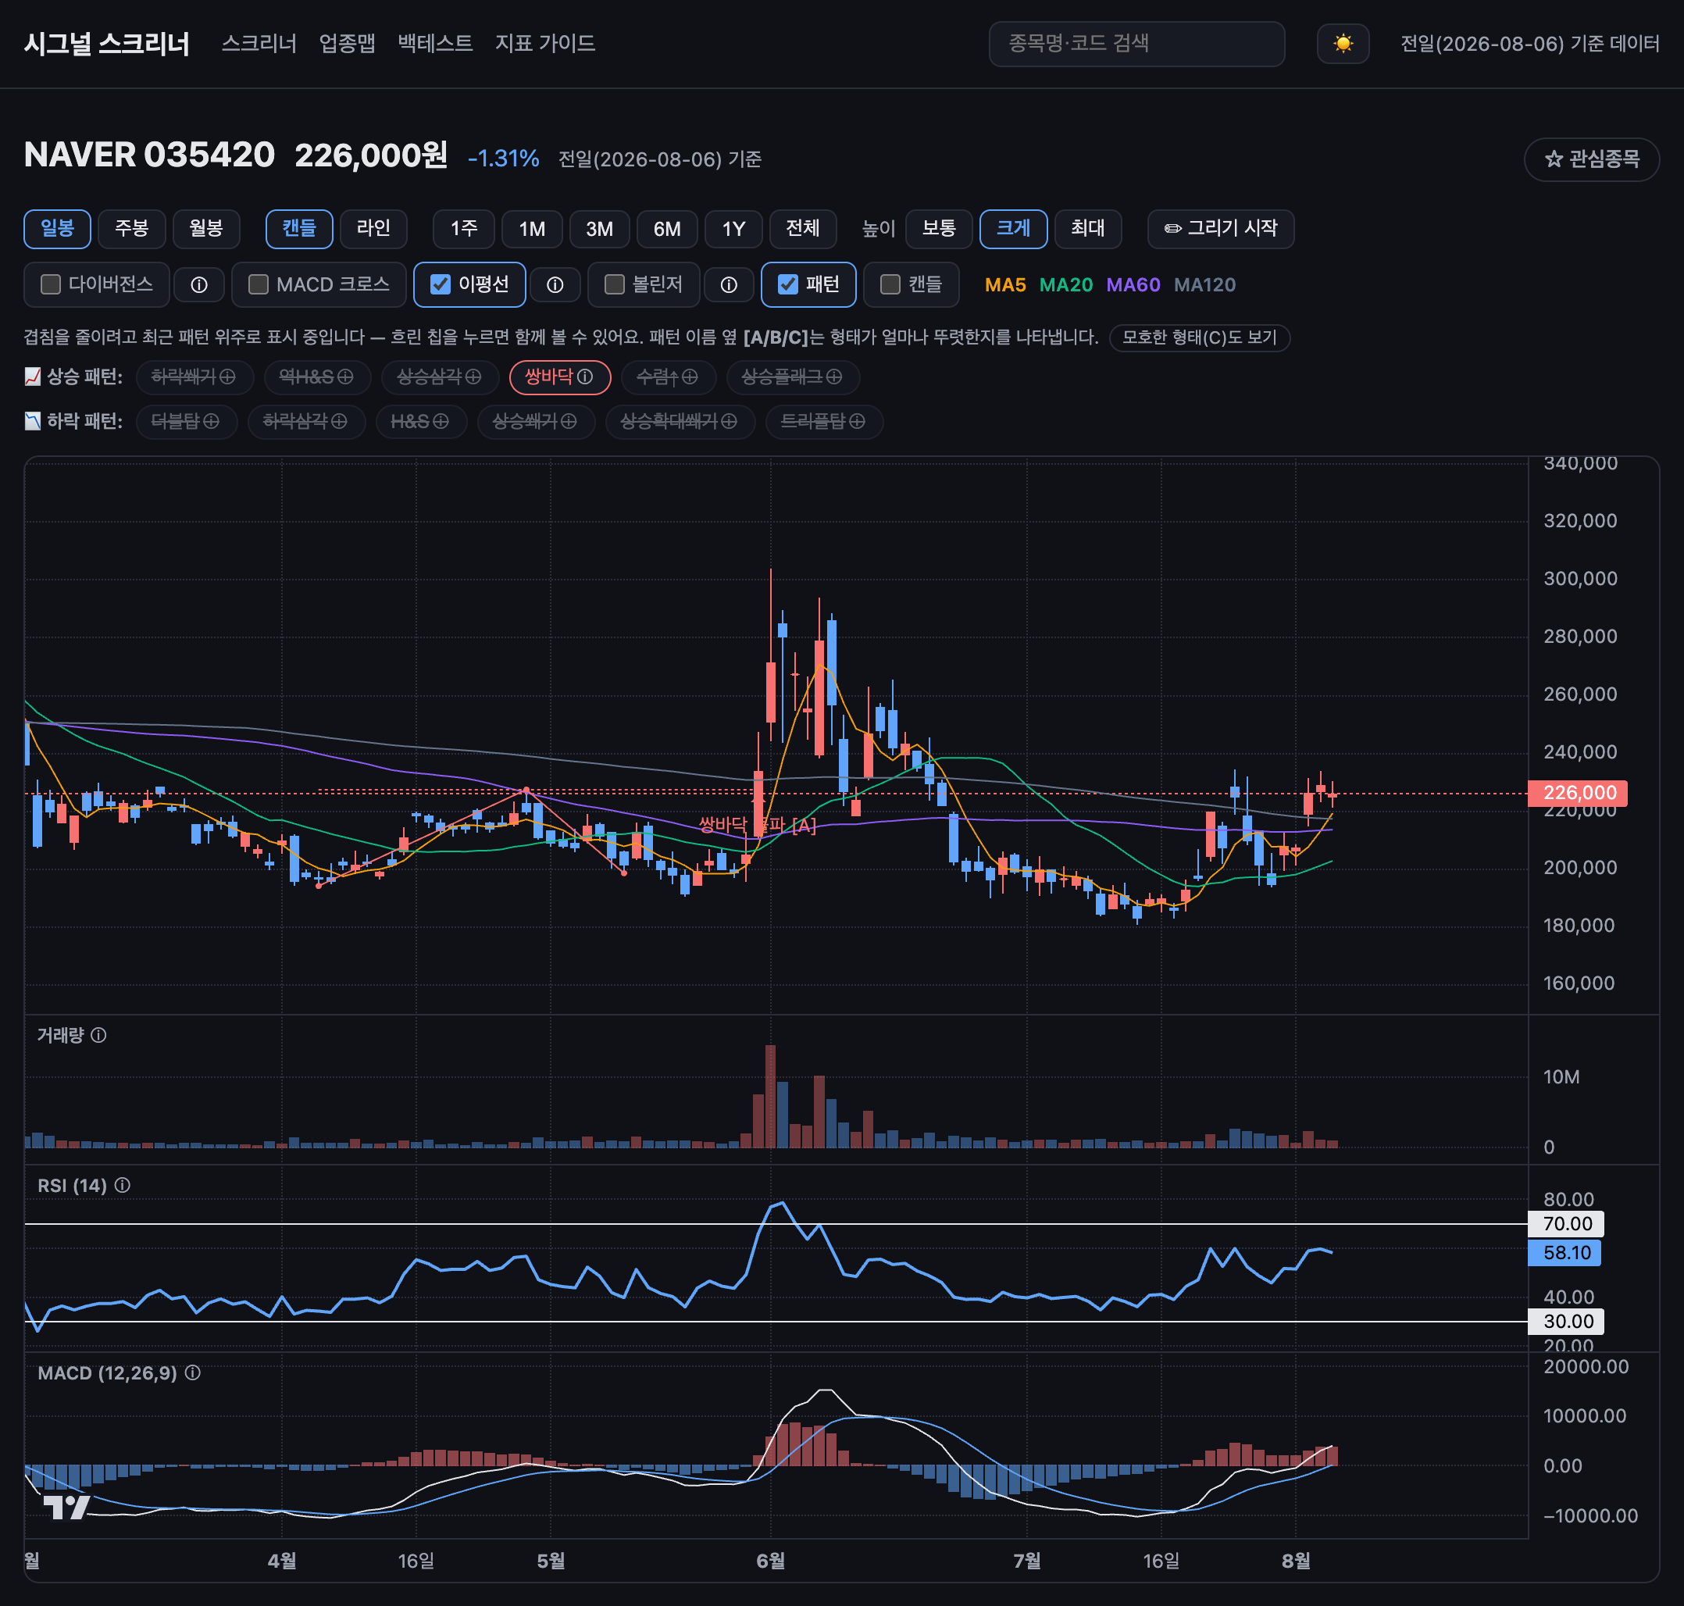Click the RSI 70.00 overbought level label
The height and width of the screenshot is (1606, 1684).
1566,1224
